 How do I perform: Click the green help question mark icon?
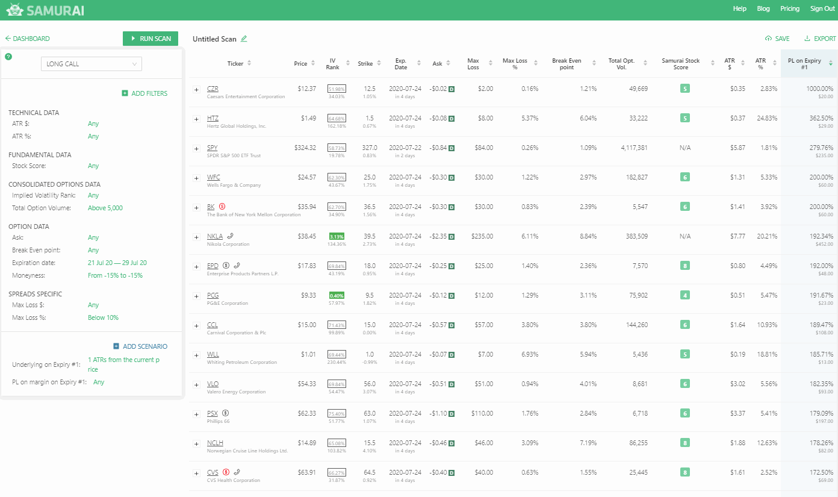(8, 57)
